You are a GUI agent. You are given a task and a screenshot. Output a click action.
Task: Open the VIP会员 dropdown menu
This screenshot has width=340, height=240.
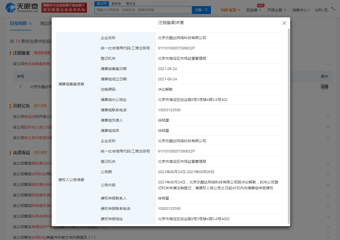230,10
